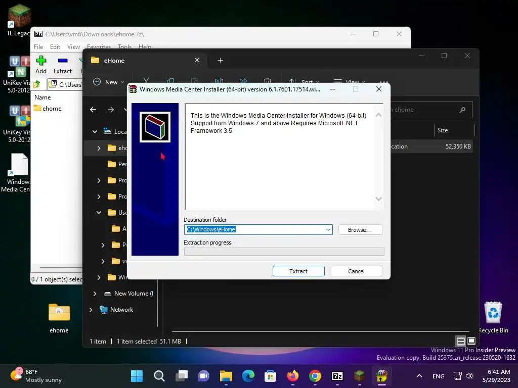This screenshot has width=518, height=388.
Task: Open the View menu in 7-Zip
Action: click(x=73, y=47)
